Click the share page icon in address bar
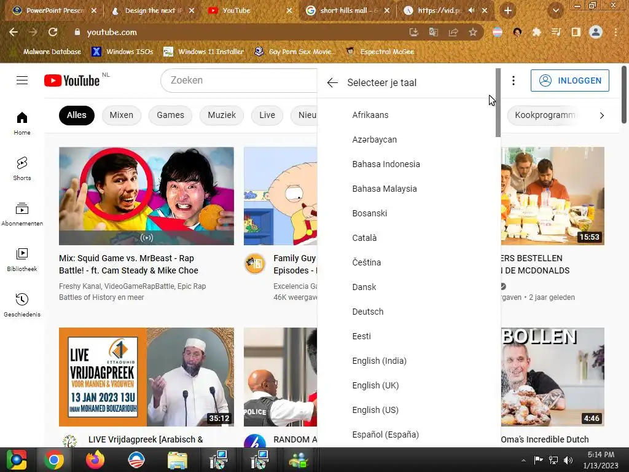629x472 pixels. tap(453, 32)
